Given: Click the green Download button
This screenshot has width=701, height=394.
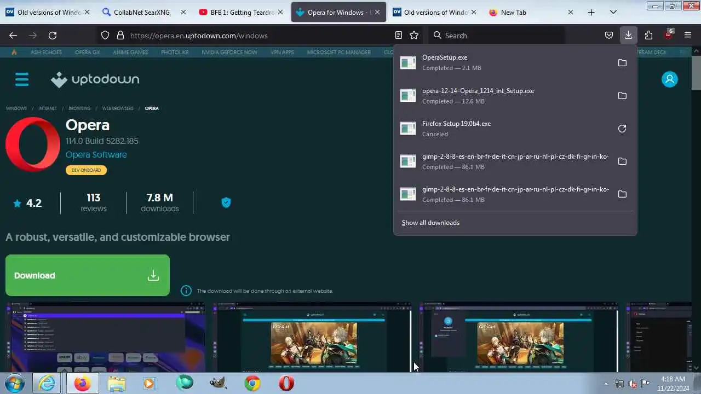Looking at the screenshot, I should 88,275.
